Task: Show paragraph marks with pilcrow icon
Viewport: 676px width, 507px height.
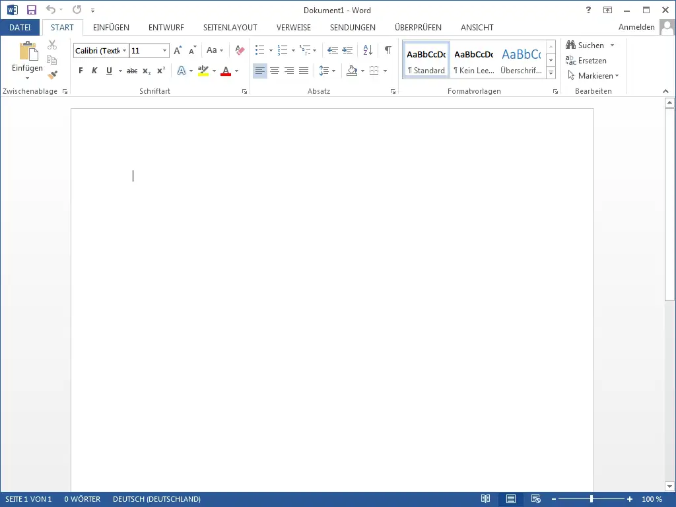Action: click(388, 51)
